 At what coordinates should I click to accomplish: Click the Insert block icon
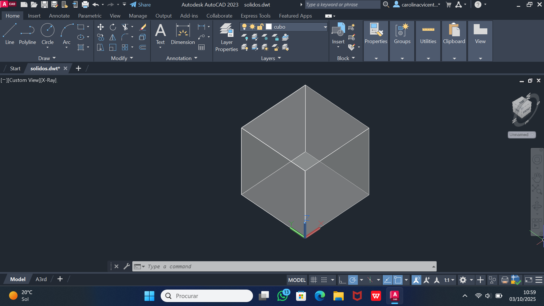point(338,33)
